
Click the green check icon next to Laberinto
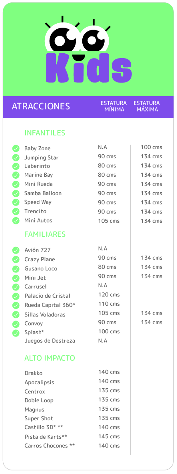point(16,166)
